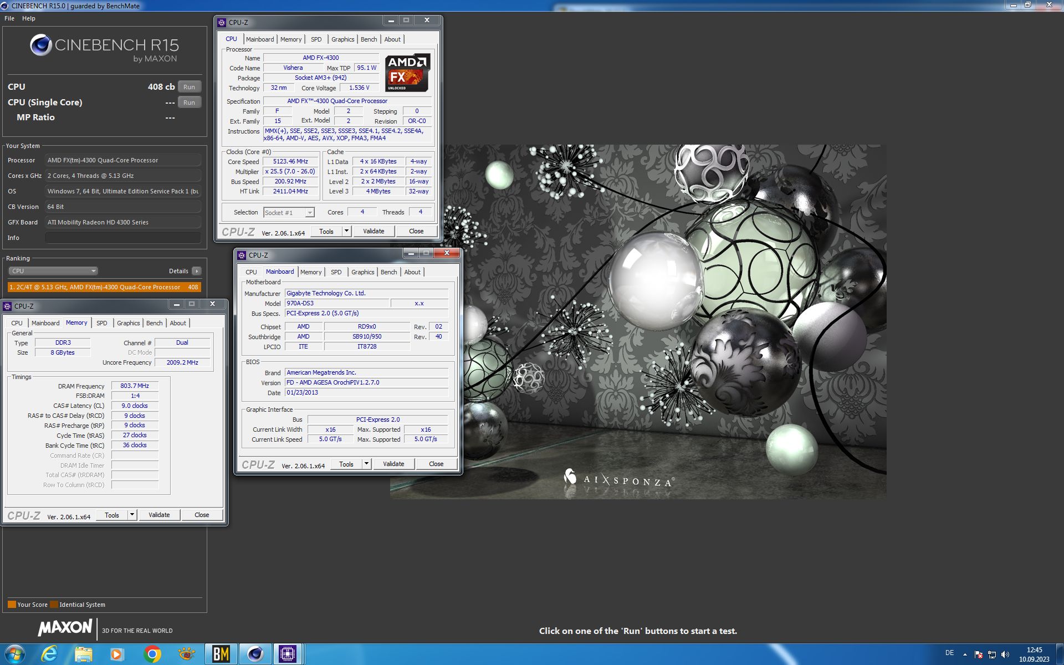
Task: Show hidden tray icons arrow
Action: tap(965, 654)
